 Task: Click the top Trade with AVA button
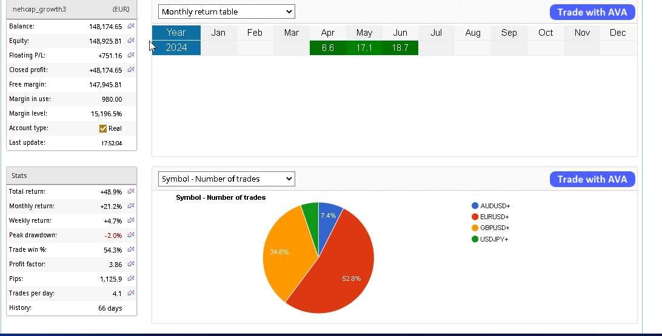[592, 12]
